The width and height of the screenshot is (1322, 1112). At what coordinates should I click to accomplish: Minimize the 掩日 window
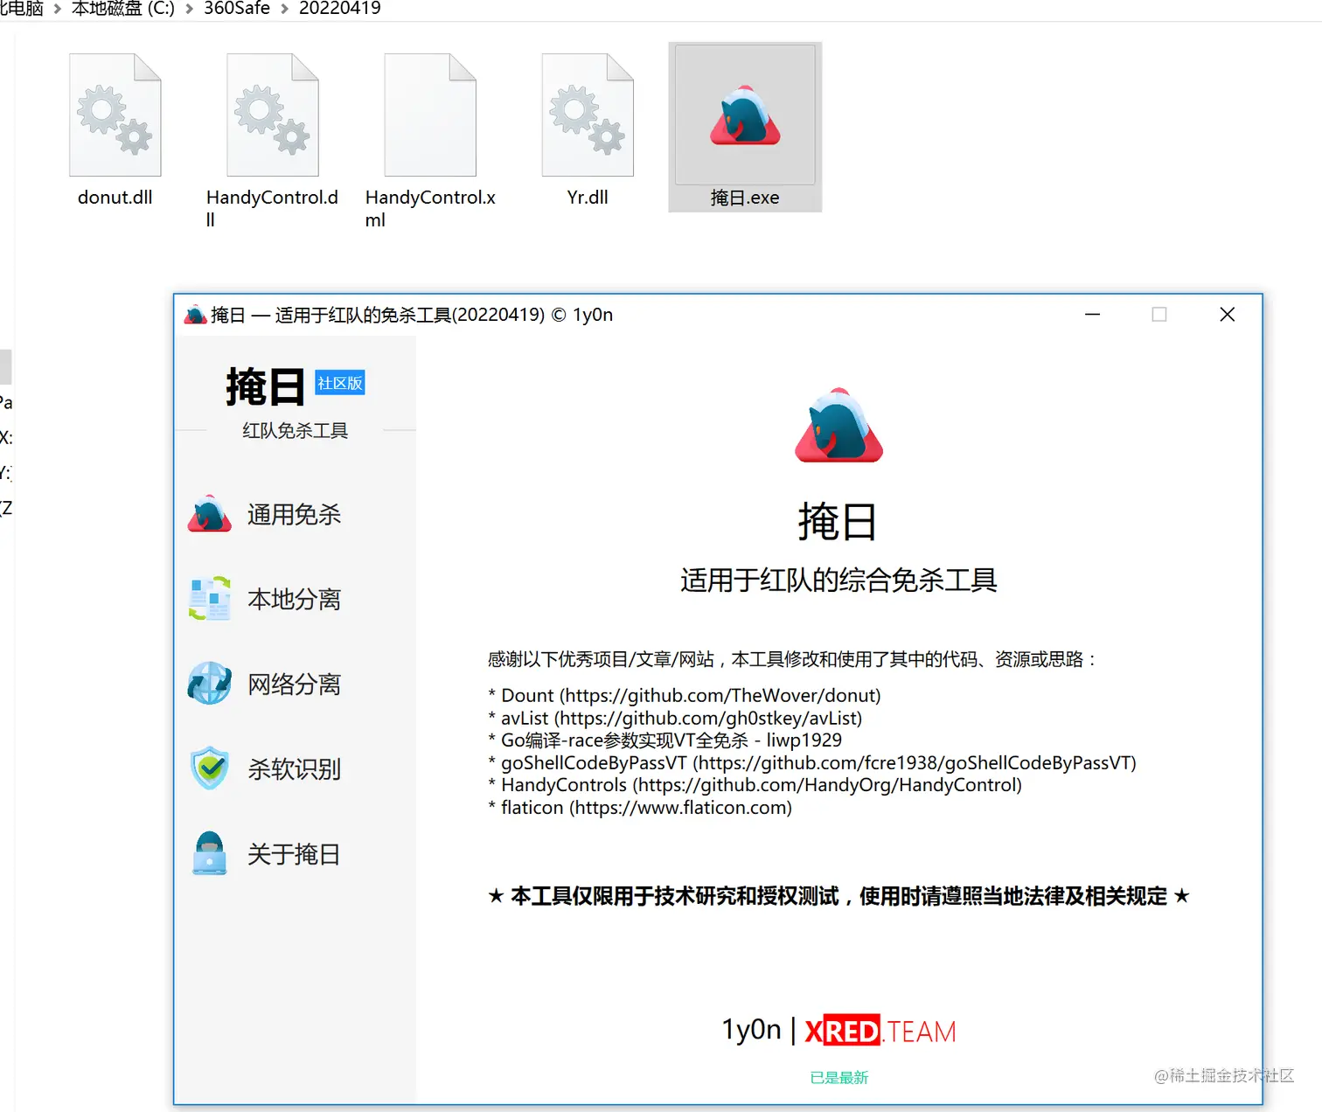[x=1092, y=315]
